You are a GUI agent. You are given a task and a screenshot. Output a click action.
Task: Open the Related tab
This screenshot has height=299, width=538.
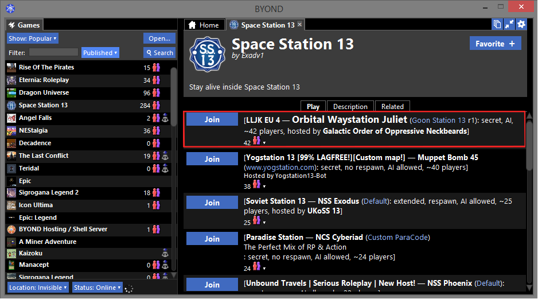click(392, 106)
